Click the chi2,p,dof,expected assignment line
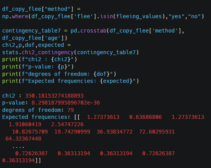 click(x=36, y=45)
